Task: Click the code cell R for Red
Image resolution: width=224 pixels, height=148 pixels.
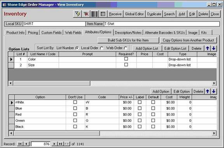Action: point(102,114)
